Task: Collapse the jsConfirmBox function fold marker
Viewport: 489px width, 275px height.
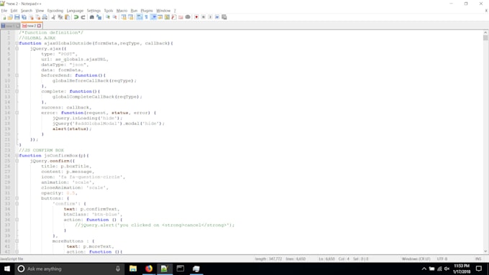Action: [x=17, y=155]
